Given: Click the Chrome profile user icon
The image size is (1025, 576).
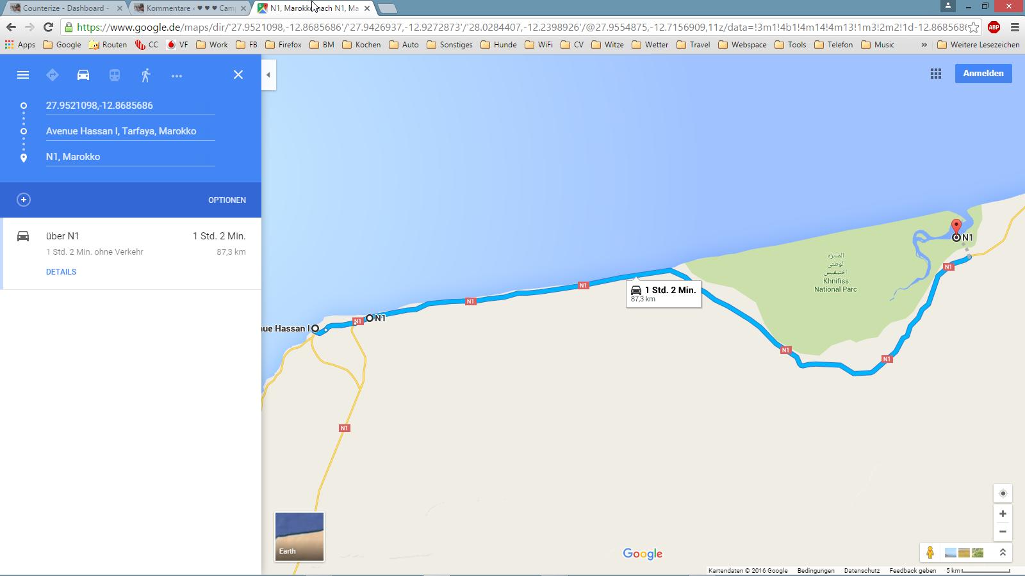Looking at the screenshot, I should tap(948, 6).
